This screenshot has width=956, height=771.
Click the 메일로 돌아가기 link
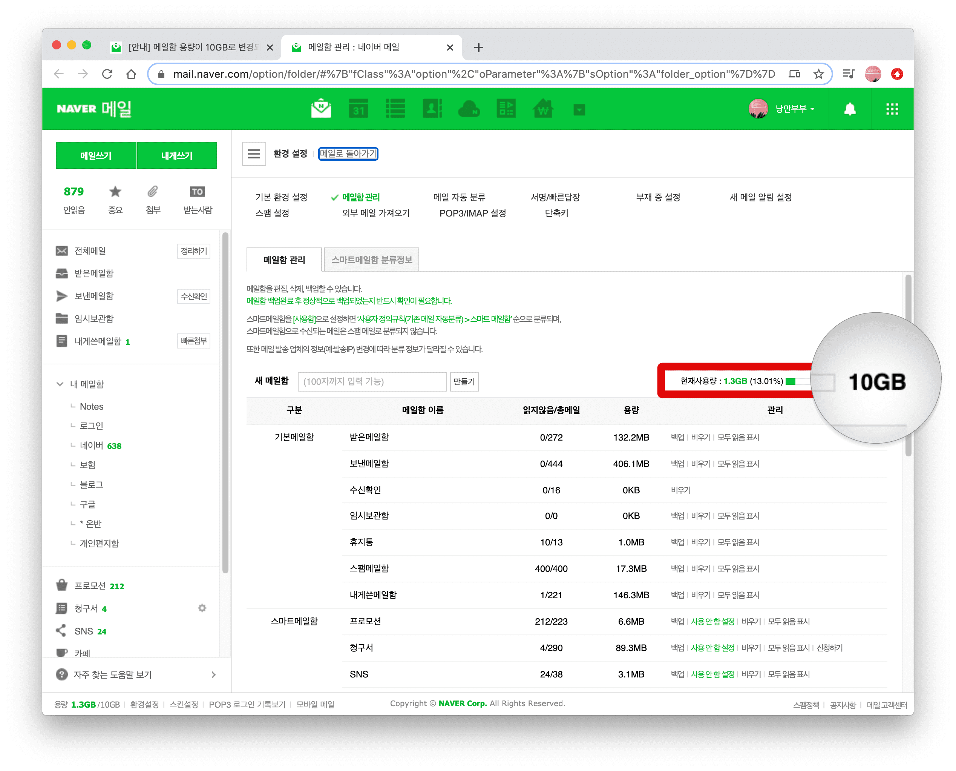[x=348, y=154]
